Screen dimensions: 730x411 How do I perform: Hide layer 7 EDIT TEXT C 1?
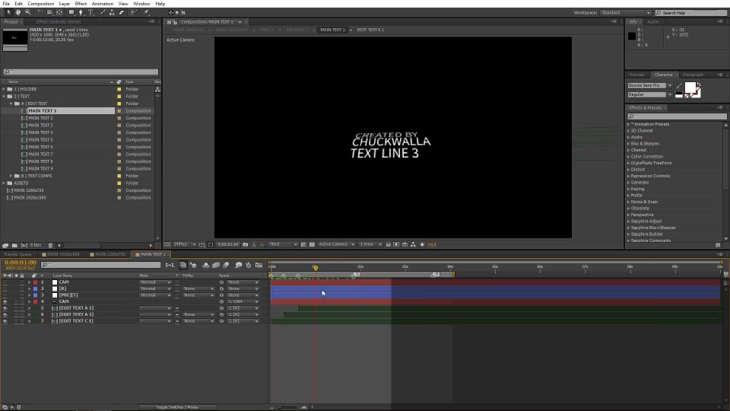[x=5, y=321]
